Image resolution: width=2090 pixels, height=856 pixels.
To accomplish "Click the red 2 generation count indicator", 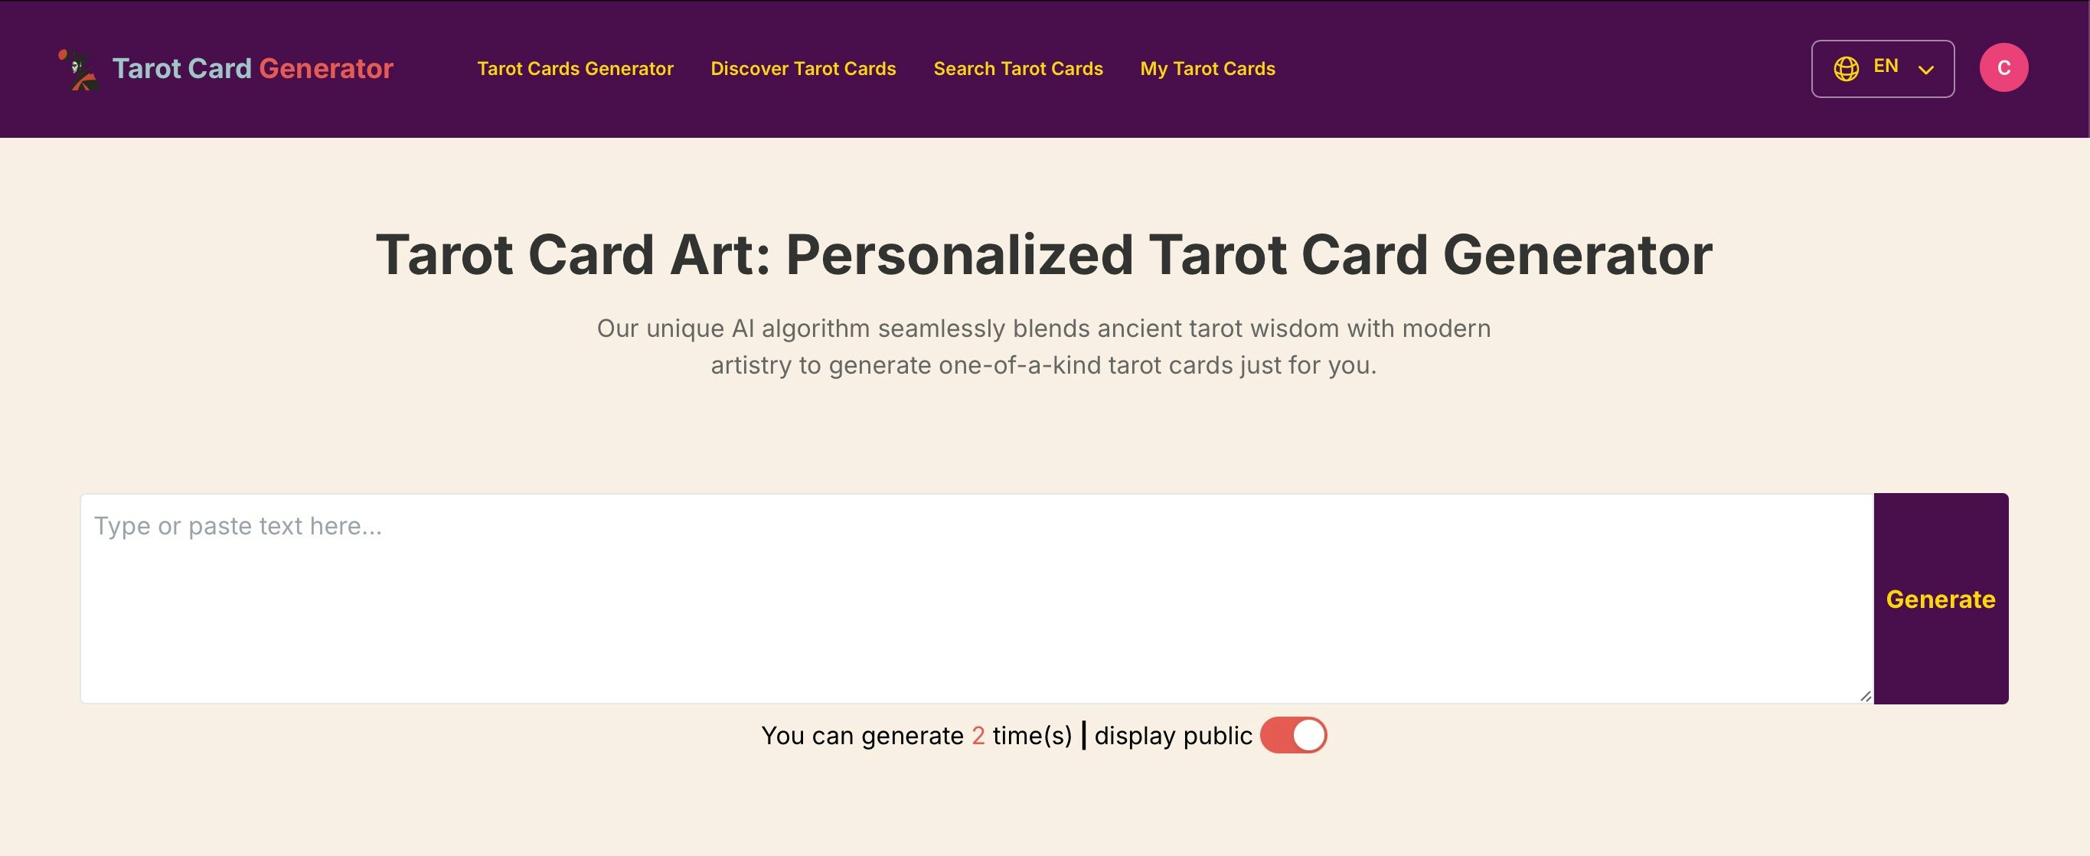I will tap(978, 734).
